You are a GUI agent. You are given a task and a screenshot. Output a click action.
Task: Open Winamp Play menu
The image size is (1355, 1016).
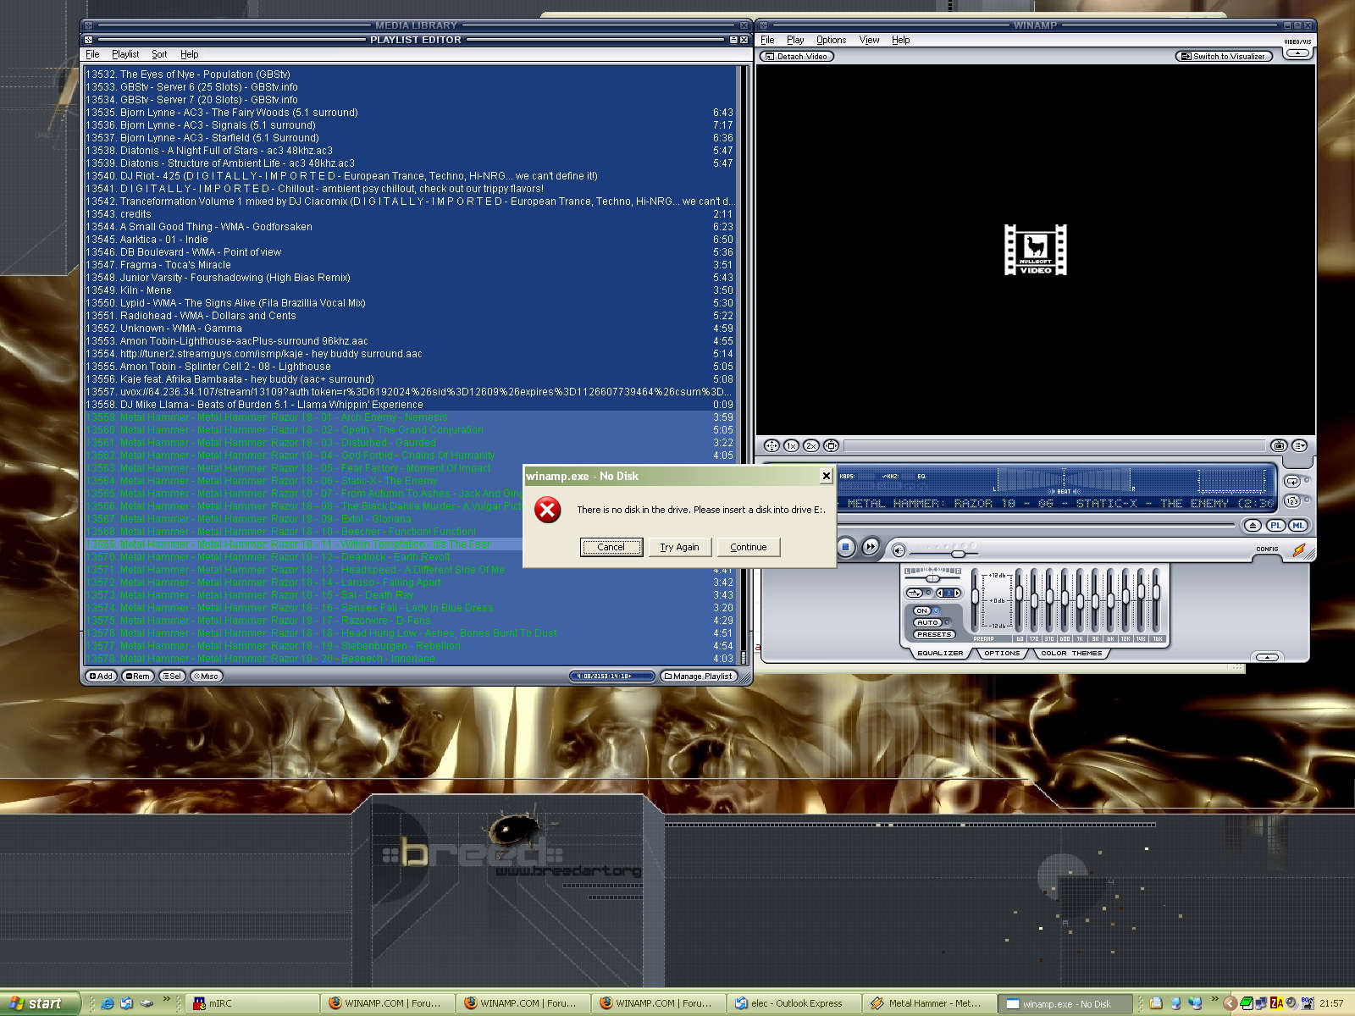[795, 40]
